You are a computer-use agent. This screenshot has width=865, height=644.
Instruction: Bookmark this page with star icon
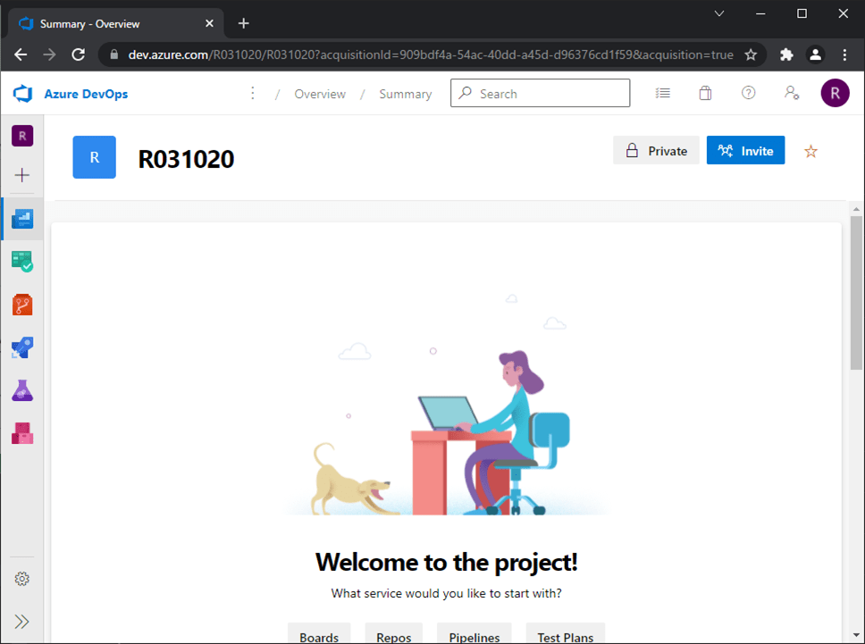click(x=751, y=54)
